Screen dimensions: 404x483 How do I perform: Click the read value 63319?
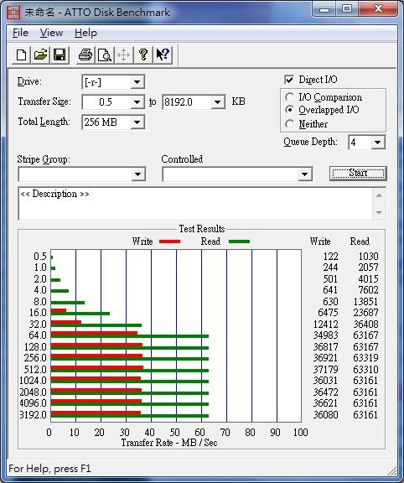365,358
